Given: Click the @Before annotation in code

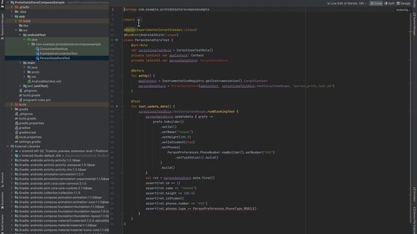Looking at the screenshot, I should pos(137,71).
